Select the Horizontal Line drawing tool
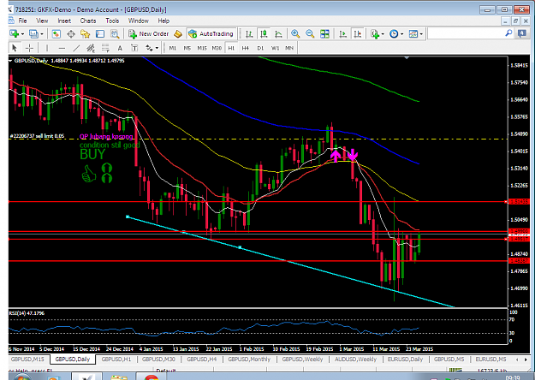This screenshot has height=380, width=535. point(62,48)
